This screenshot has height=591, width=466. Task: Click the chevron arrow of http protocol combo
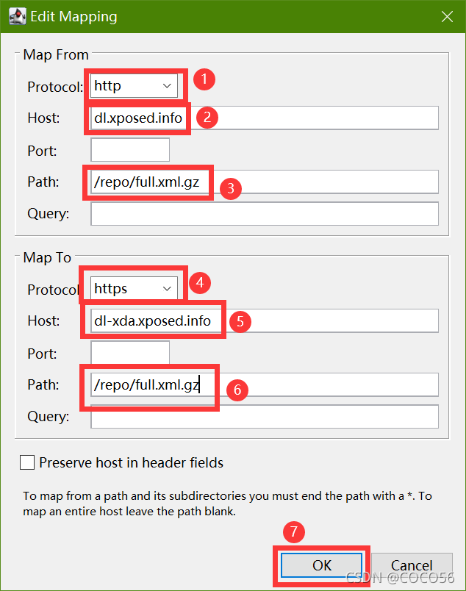click(167, 86)
